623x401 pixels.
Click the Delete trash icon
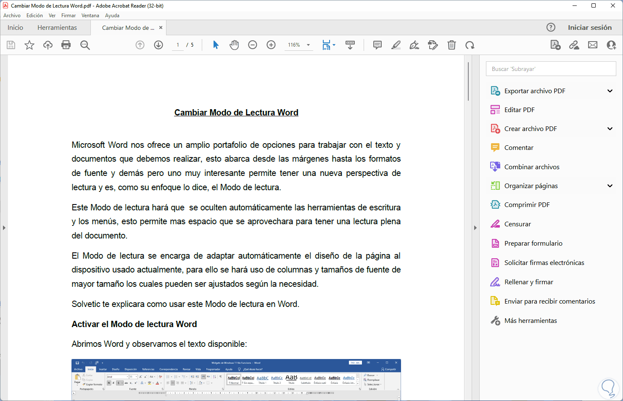[x=451, y=45]
